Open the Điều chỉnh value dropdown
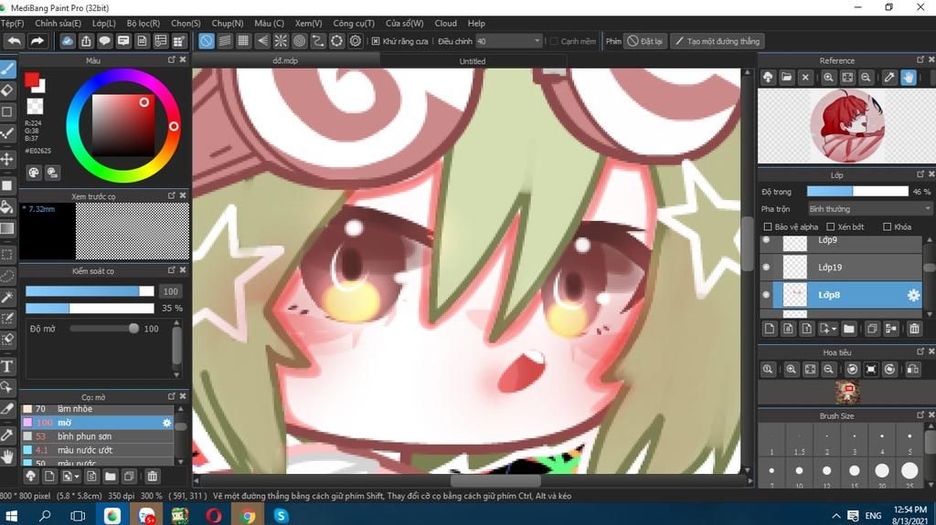936x525 pixels. pyautogui.click(x=508, y=41)
